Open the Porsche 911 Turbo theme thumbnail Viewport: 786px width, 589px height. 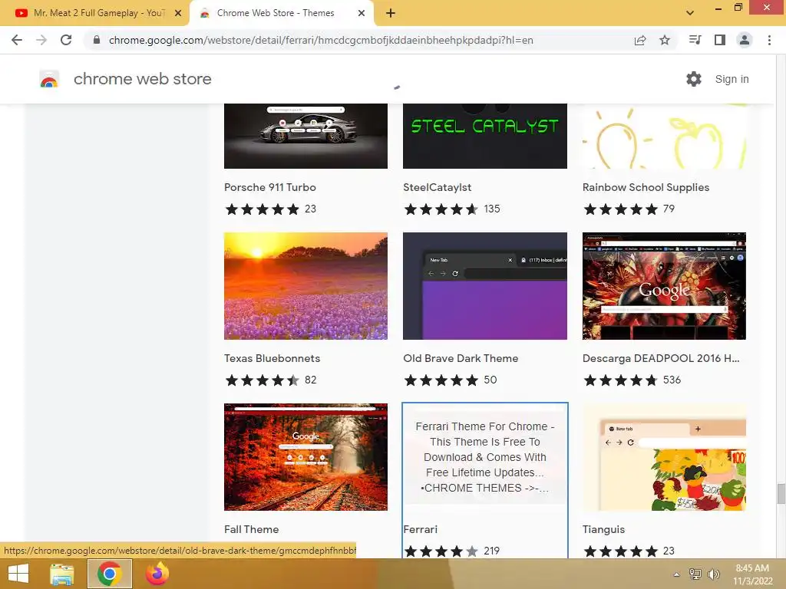click(x=305, y=136)
